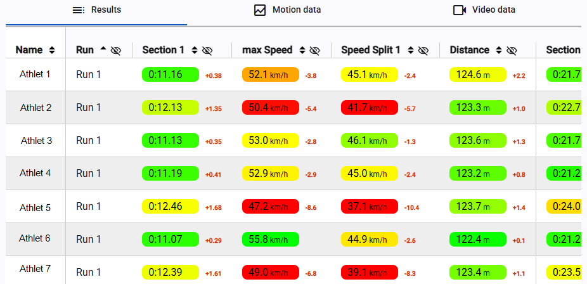This screenshot has width=587, height=284.
Task: Click the 0:11.13 Section 1 value
Action: coord(171,140)
